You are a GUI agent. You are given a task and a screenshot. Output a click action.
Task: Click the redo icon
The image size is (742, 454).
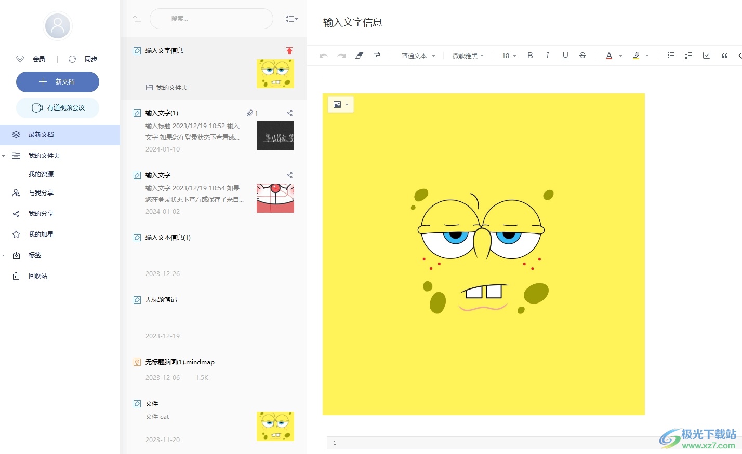341,56
